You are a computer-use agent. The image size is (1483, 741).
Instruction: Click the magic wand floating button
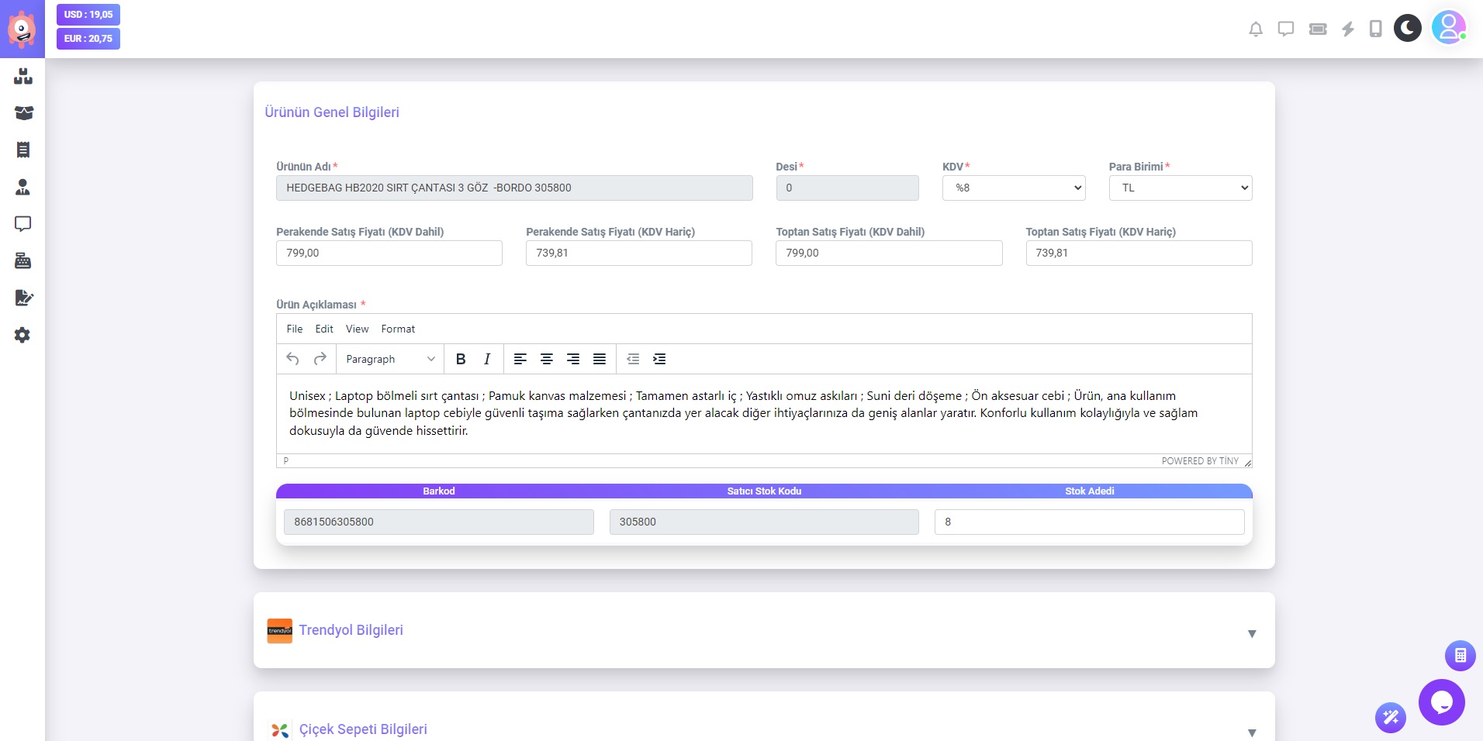click(x=1390, y=717)
